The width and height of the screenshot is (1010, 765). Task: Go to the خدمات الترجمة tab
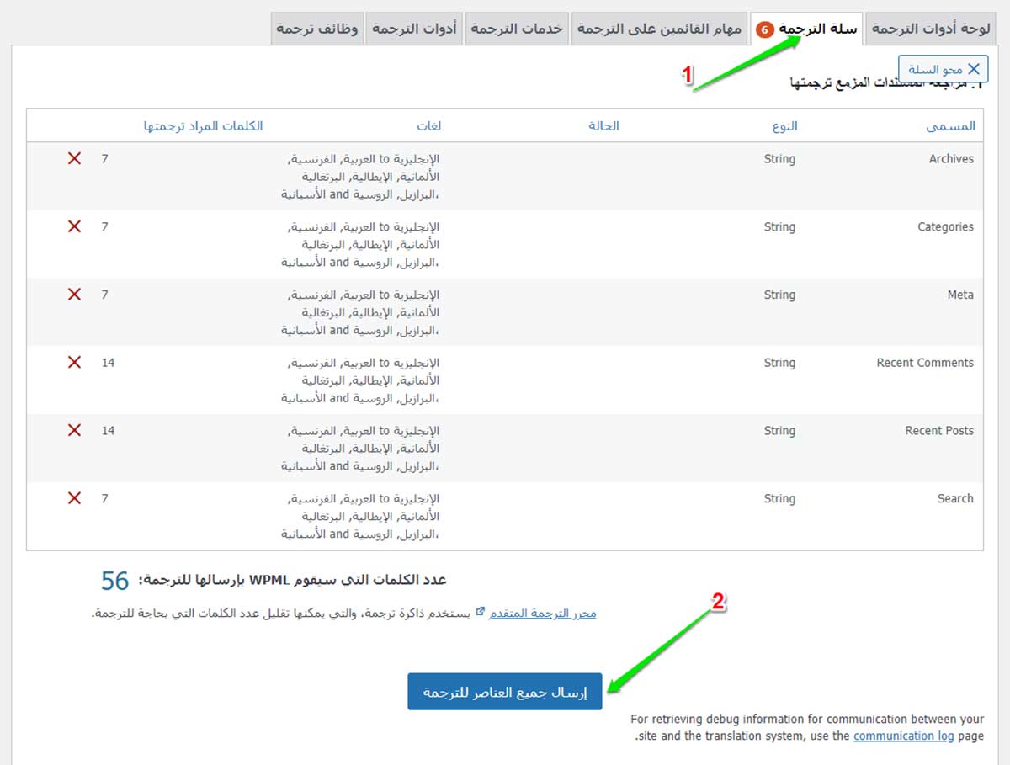point(516,29)
